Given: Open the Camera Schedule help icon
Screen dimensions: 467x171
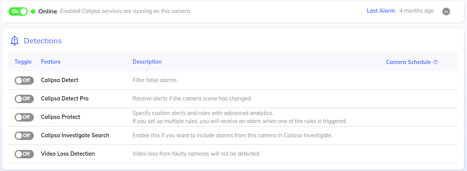Looking at the screenshot, I should (435, 62).
